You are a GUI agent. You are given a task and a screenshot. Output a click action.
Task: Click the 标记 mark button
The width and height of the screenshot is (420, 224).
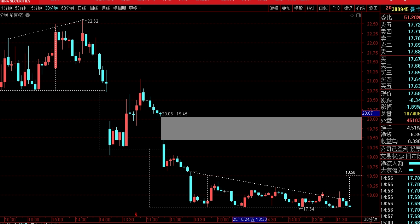pos(348,8)
